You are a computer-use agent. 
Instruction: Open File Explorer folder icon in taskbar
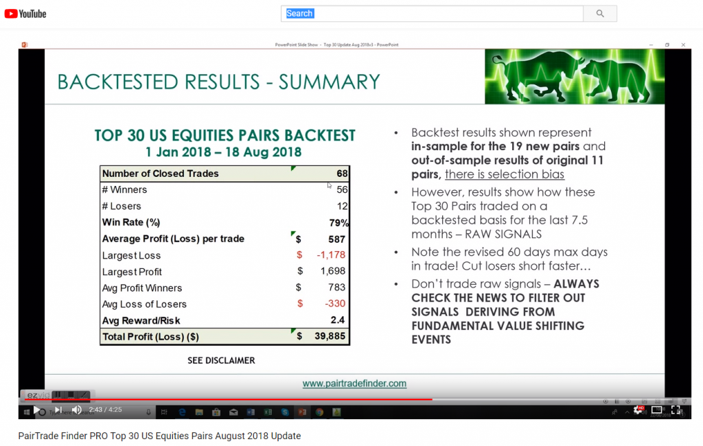(199, 412)
